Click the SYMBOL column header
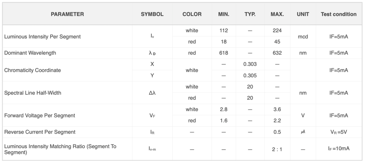Image resolution: width=365 pixels, height=163 pixels. click(x=152, y=14)
